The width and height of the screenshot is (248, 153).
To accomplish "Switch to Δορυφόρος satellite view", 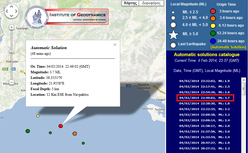I will [151, 3].
